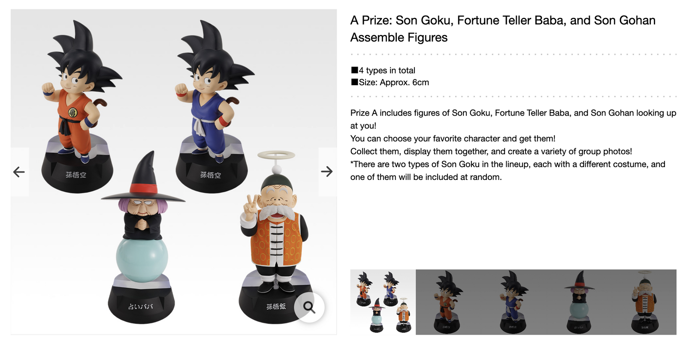Click the '4 types in total' text
The height and width of the screenshot is (344, 686).
point(387,70)
